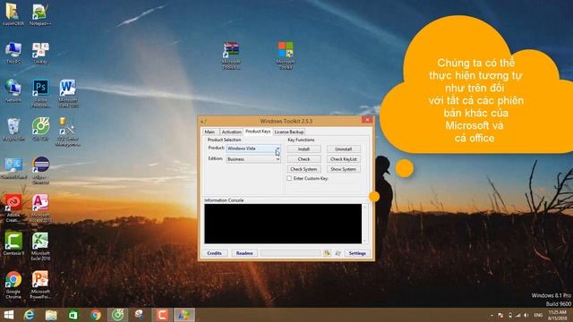Click the Check KeyList button

(343, 159)
